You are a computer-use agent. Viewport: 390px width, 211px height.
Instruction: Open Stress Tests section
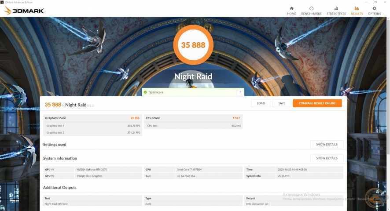click(x=336, y=11)
